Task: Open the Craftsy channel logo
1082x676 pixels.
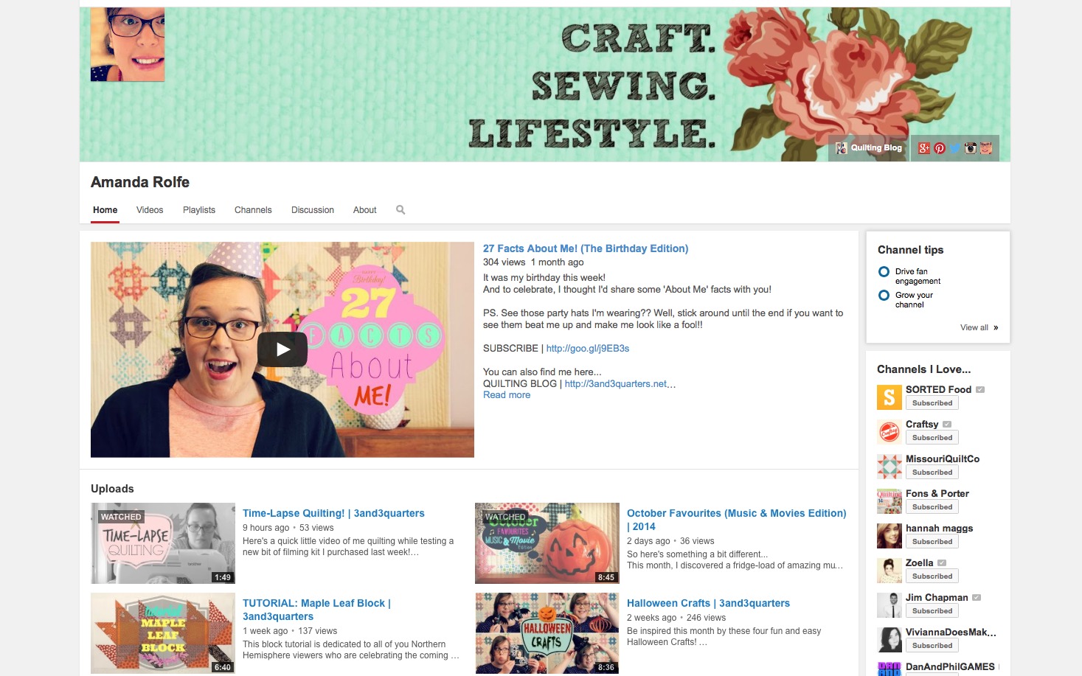Action: coord(889,432)
